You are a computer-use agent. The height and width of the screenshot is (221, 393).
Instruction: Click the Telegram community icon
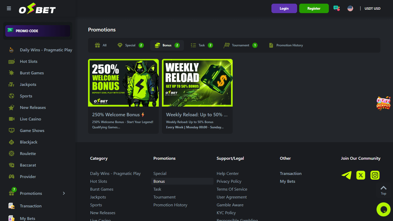pyautogui.click(x=346, y=175)
